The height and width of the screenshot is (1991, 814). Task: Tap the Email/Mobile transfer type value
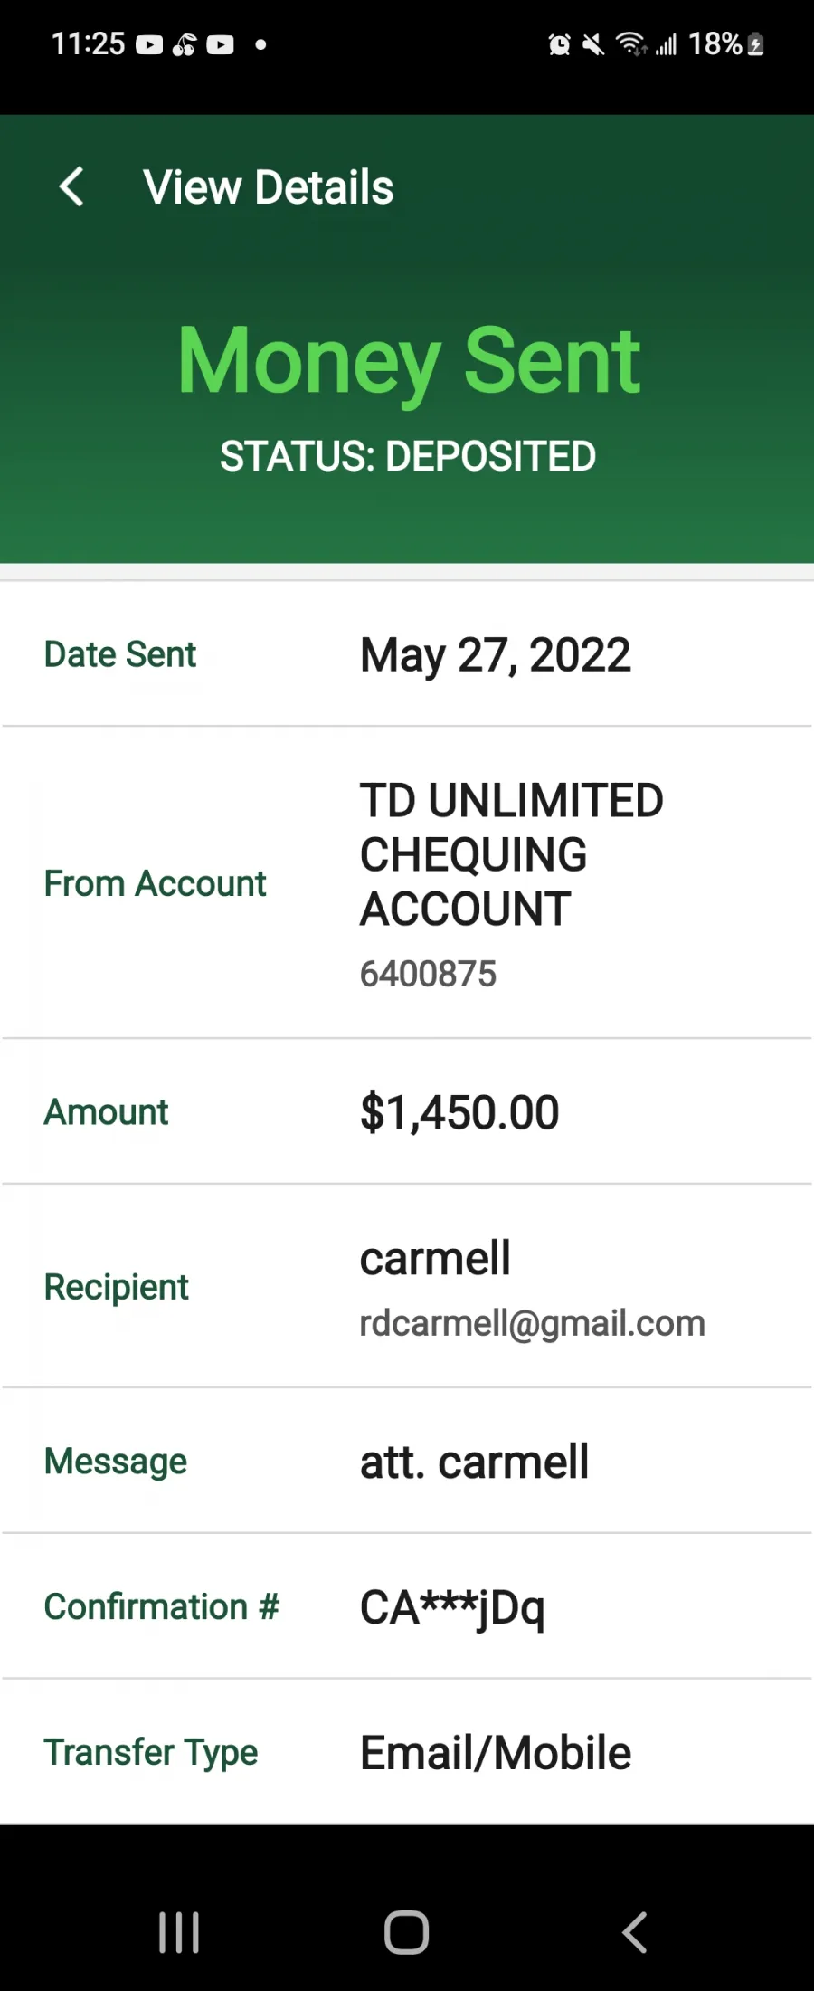[496, 1753]
